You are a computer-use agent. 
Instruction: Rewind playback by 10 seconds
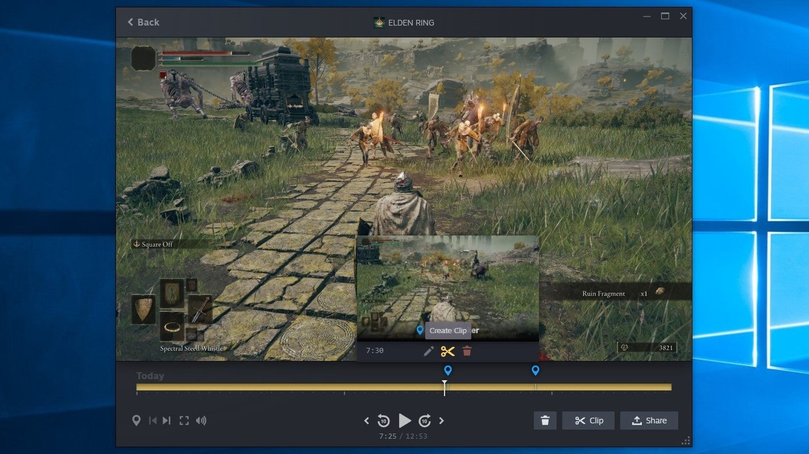point(384,421)
